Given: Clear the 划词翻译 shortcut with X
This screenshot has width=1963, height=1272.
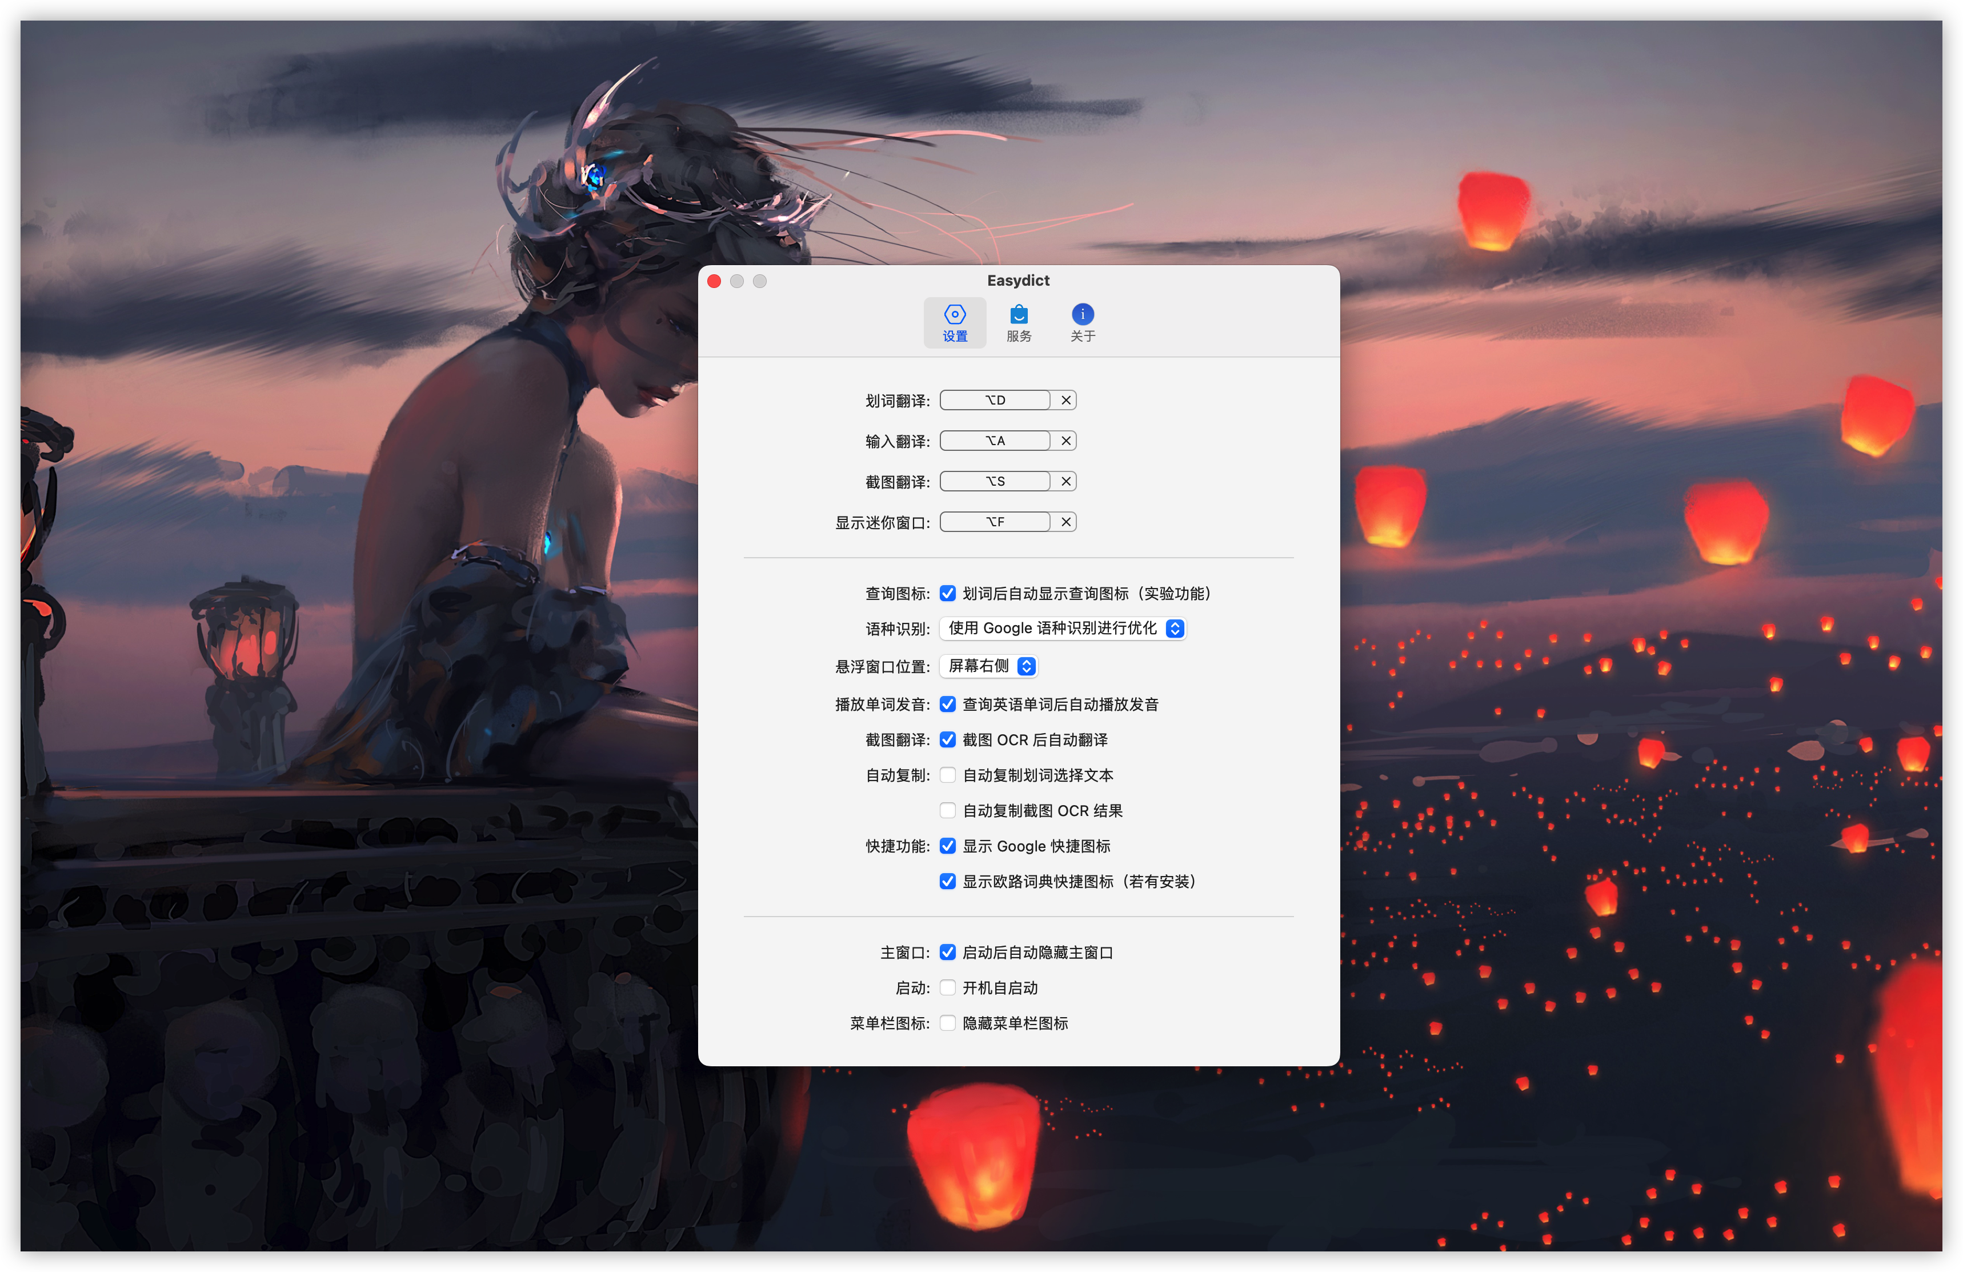Looking at the screenshot, I should (1065, 400).
